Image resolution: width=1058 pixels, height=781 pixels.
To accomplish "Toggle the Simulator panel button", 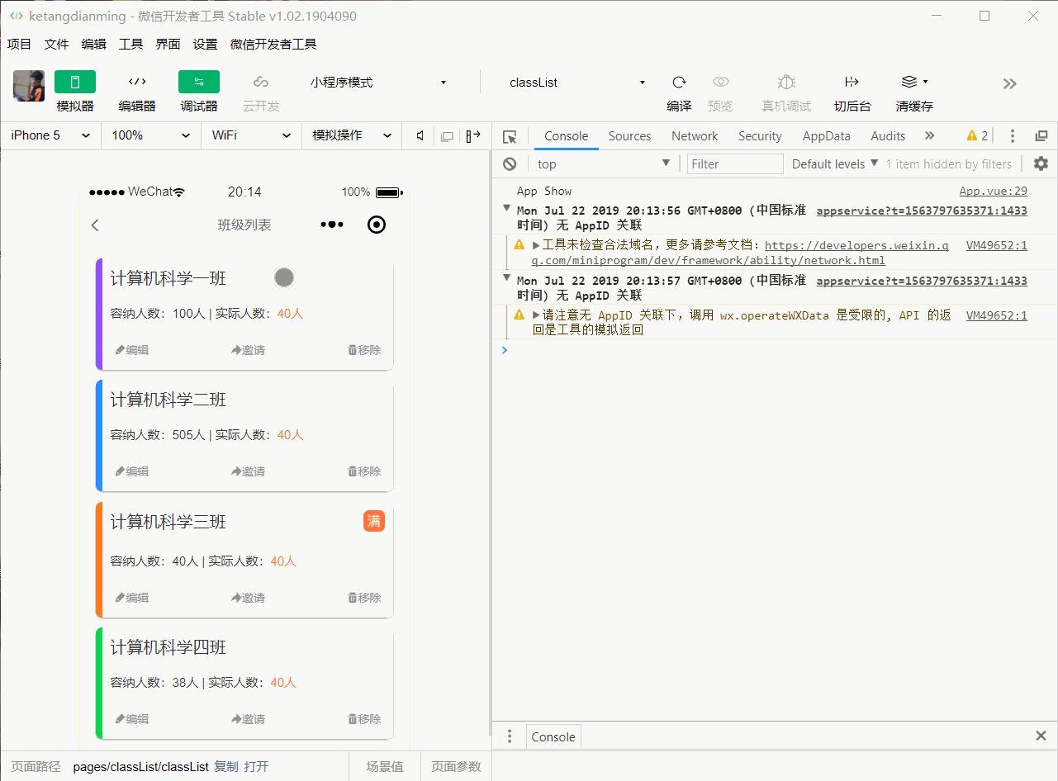I will click(75, 82).
